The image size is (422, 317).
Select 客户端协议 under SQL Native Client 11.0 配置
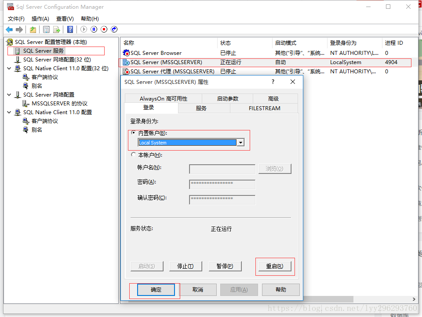coord(45,121)
